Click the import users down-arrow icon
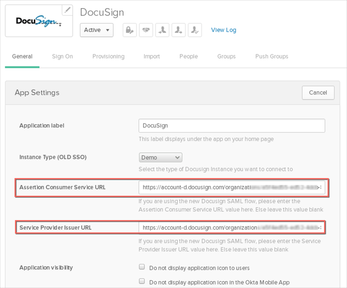The width and height of the screenshot is (347, 288). click(162, 30)
